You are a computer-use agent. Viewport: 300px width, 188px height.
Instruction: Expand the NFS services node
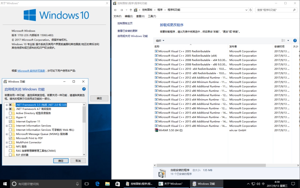pyautogui.click(x=7, y=147)
